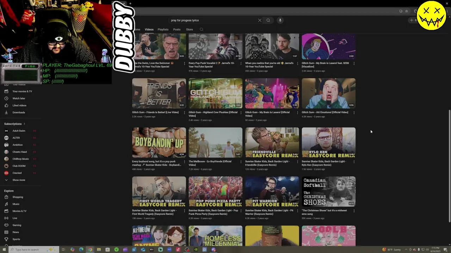Click the weather '85°F Sunny' in the taskbar
The width and height of the screenshot is (451, 253).
(x=391, y=249)
